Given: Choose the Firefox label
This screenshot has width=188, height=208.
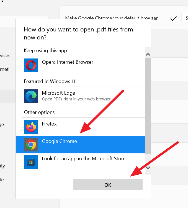Looking at the screenshot, I should pos(49,124).
